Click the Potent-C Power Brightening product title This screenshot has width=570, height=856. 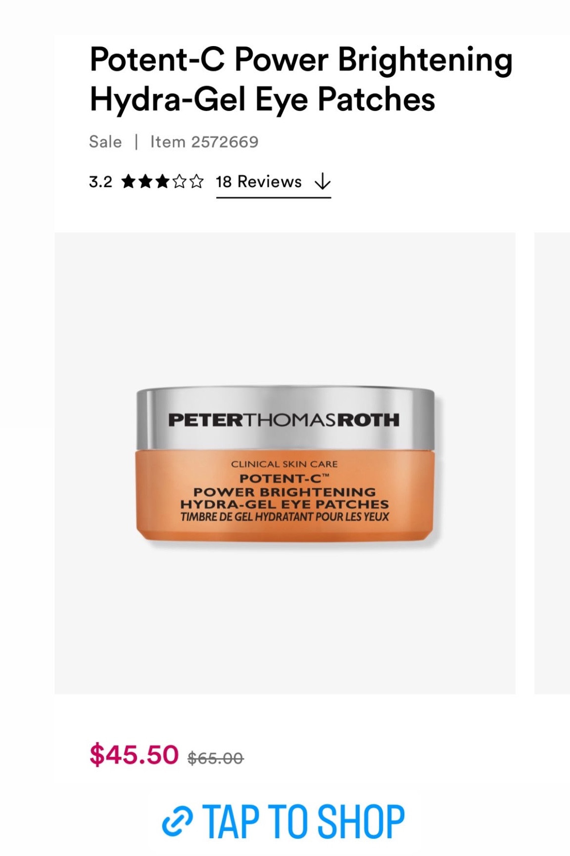301,79
